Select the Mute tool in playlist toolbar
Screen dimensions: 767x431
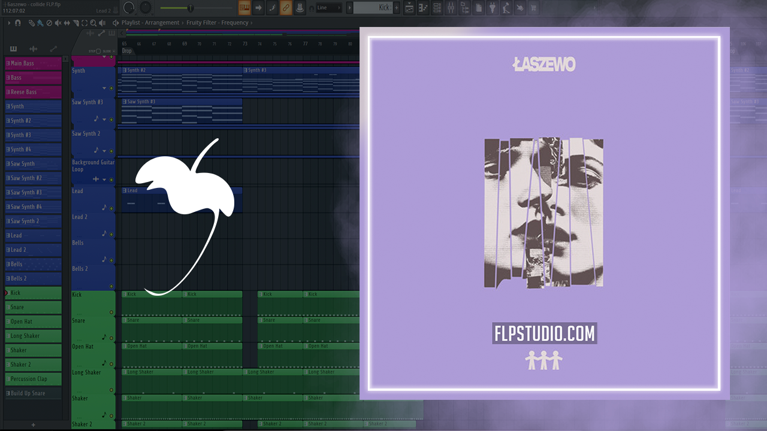[57, 23]
